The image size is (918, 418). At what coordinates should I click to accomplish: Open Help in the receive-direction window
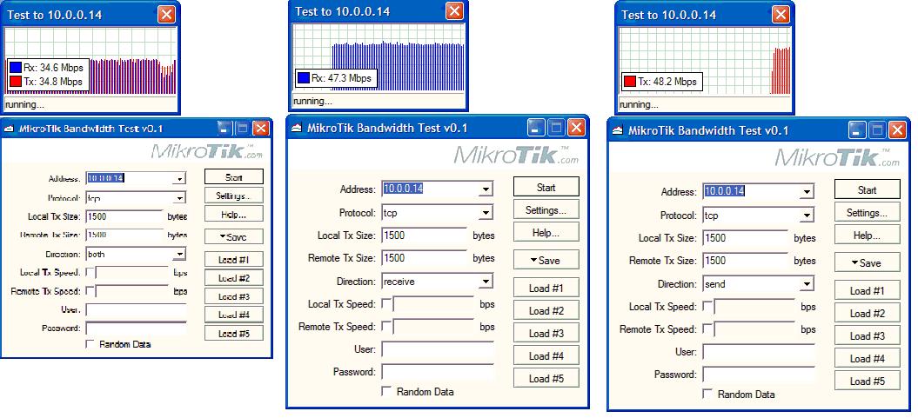coord(546,232)
